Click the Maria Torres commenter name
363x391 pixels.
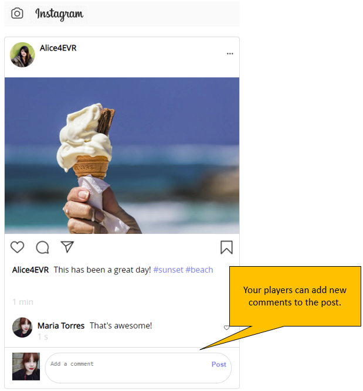click(x=61, y=326)
